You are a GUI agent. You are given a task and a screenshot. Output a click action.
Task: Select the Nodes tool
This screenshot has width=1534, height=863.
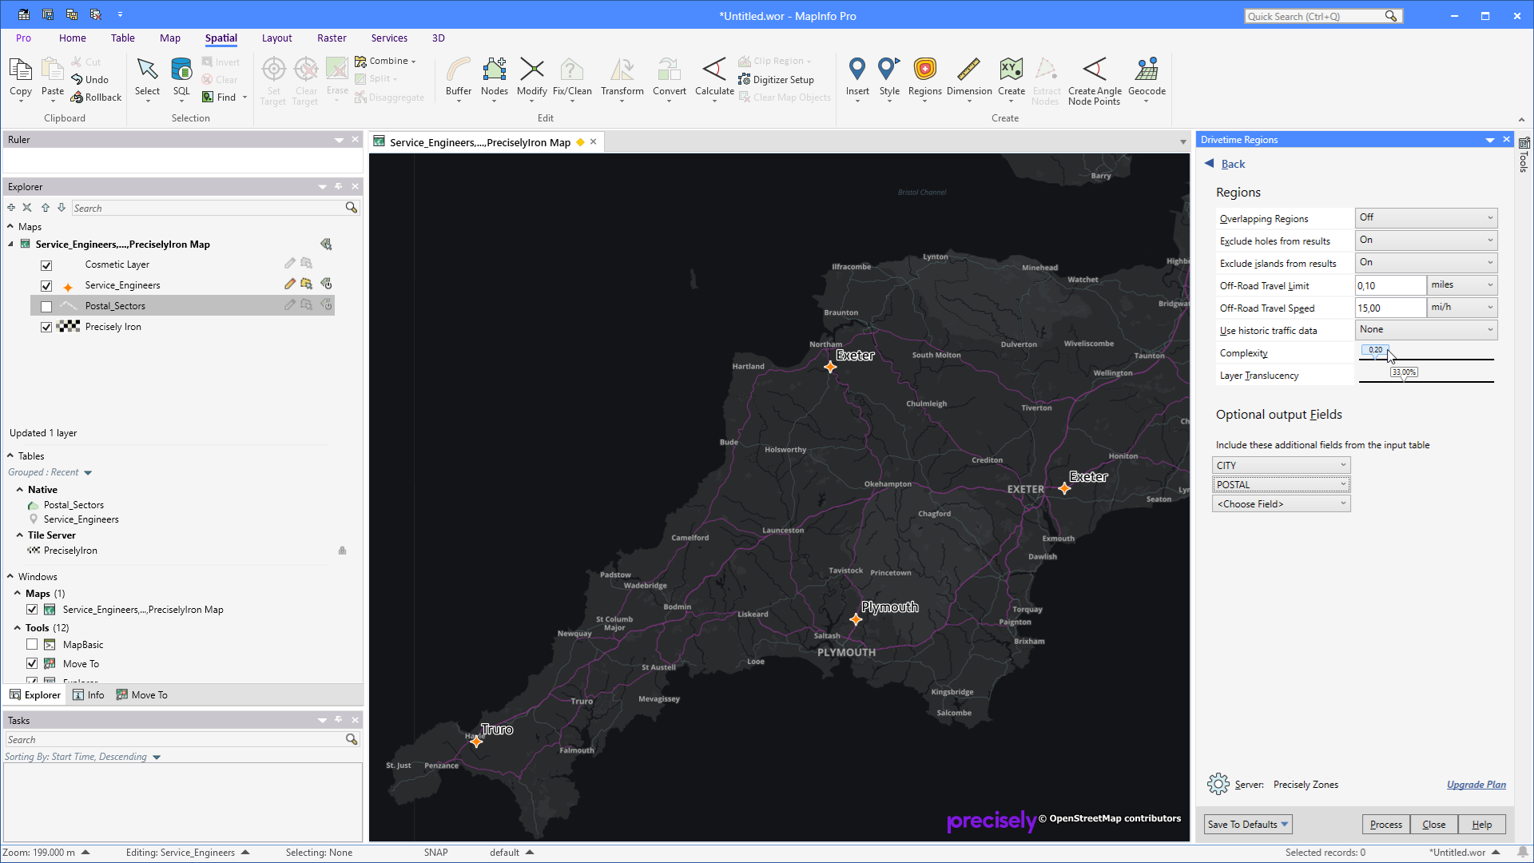click(x=495, y=78)
